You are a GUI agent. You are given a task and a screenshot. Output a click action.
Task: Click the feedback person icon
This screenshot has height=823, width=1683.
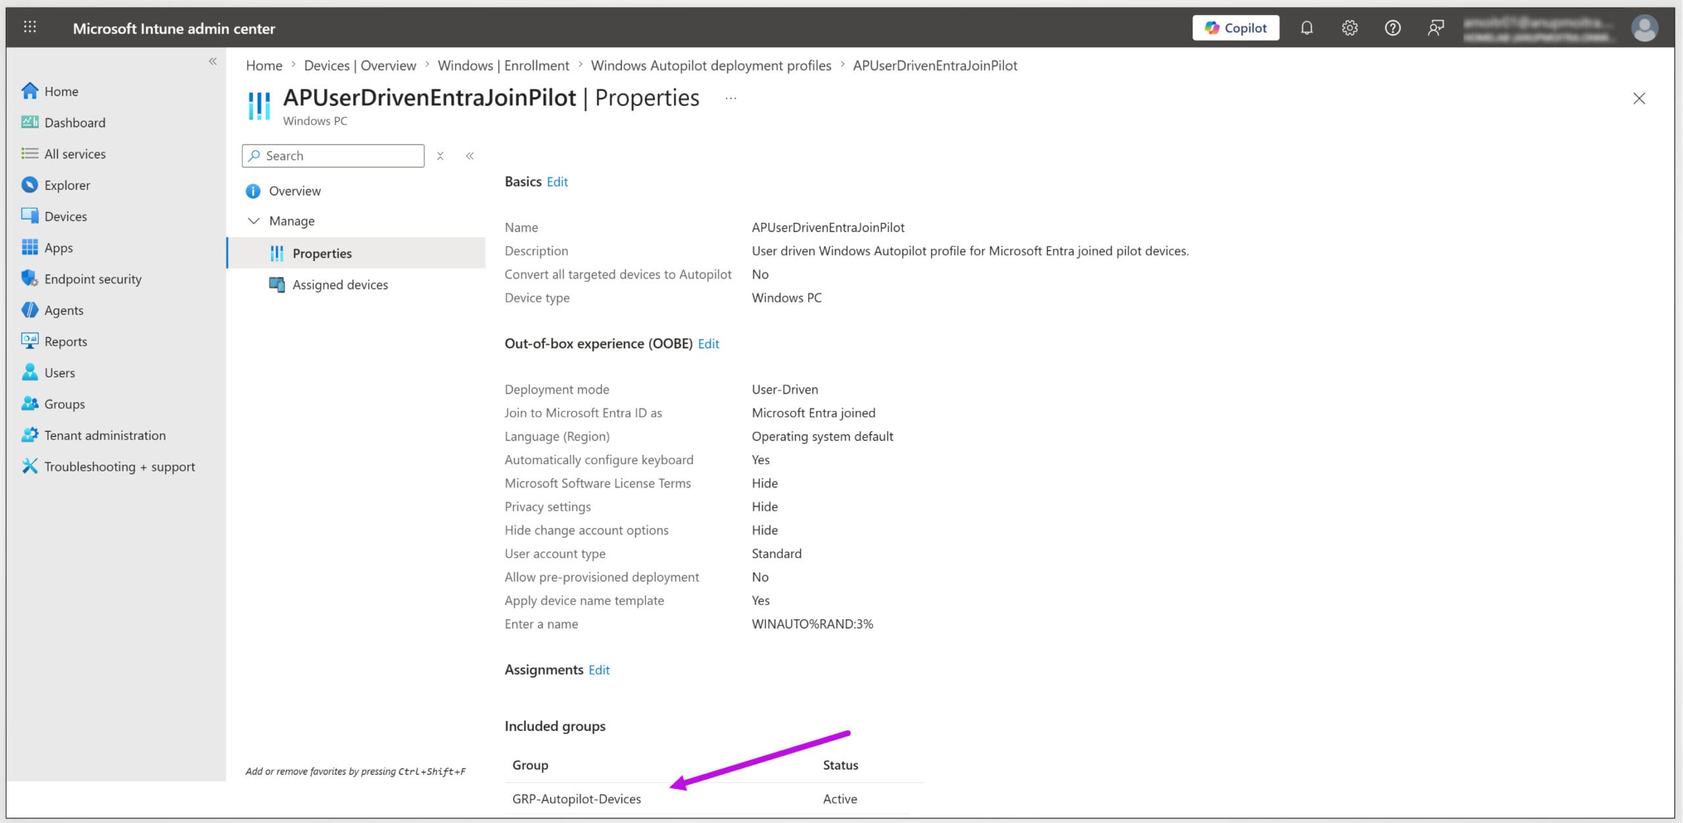click(x=1435, y=28)
